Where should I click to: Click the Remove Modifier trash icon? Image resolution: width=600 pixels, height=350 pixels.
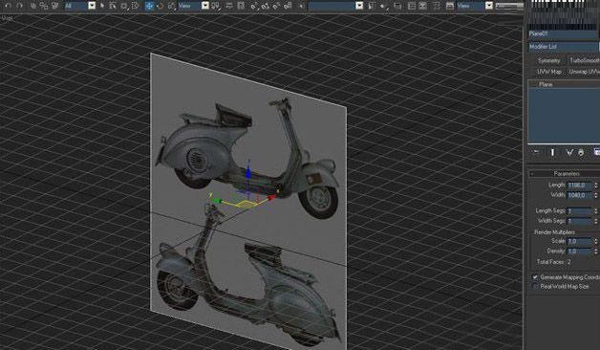click(x=581, y=152)
